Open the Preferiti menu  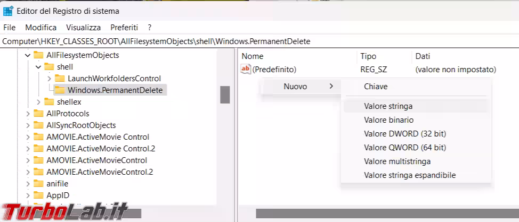[x=124, y=27]
